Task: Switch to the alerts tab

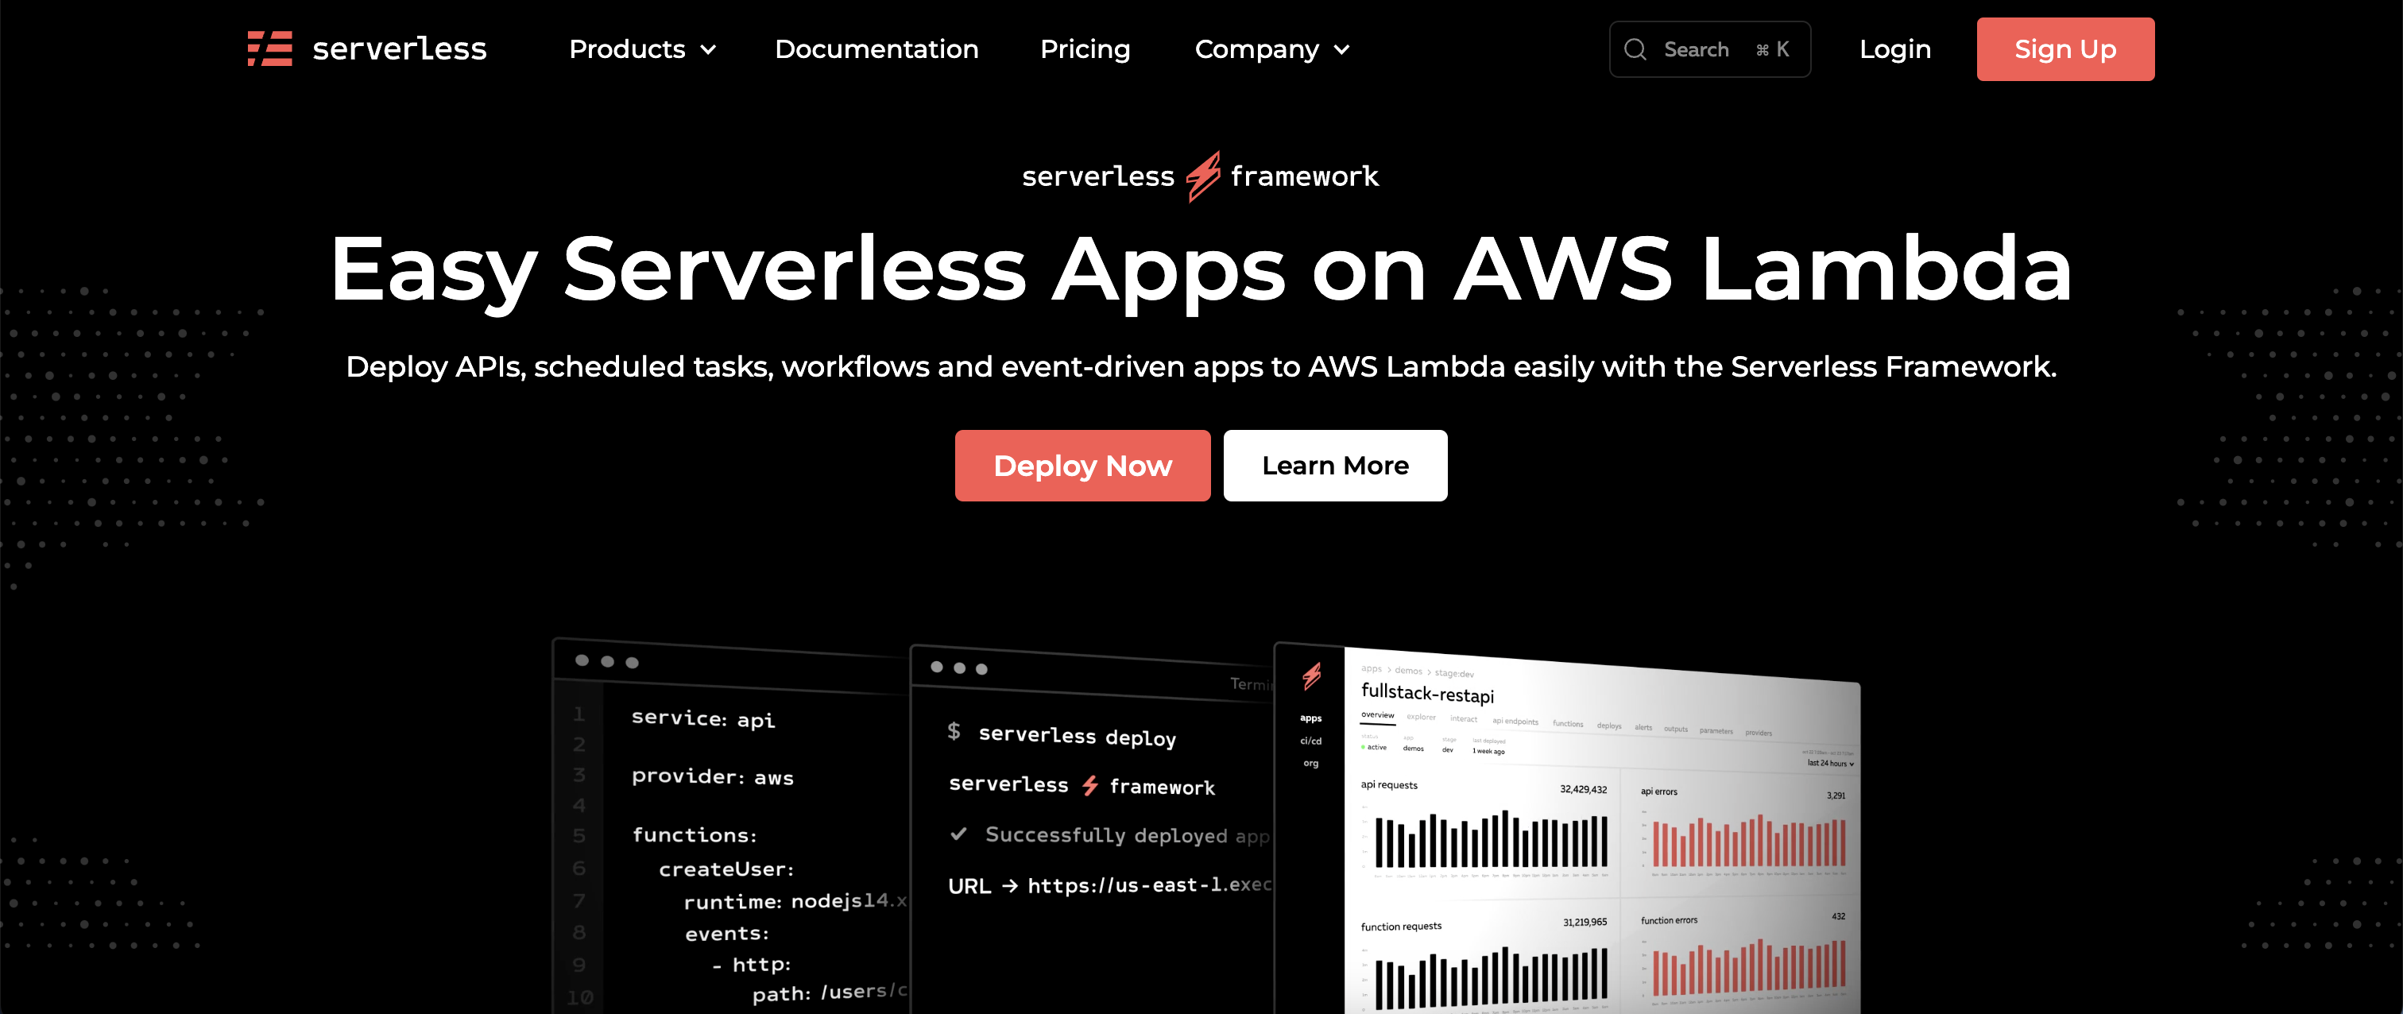Action: (1643, 728)
